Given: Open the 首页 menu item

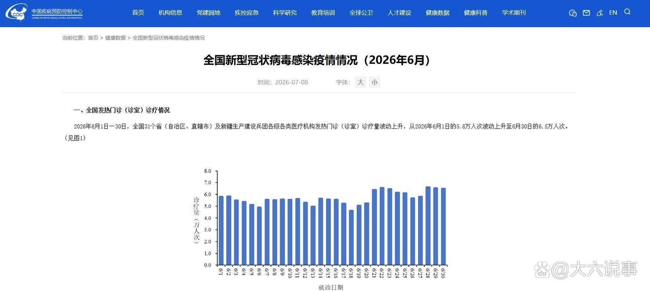Looking at the screenshot, I should [x=138, y=13].
